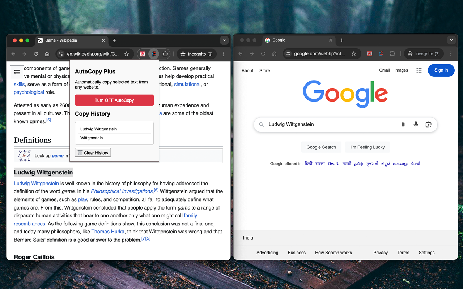The width and height of the screenshot is (463, 289).
Task: Open the "psychological" link
Action: coord(29,92)
